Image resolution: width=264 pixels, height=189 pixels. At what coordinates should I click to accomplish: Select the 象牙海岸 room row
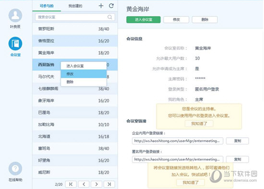(75, 100)
